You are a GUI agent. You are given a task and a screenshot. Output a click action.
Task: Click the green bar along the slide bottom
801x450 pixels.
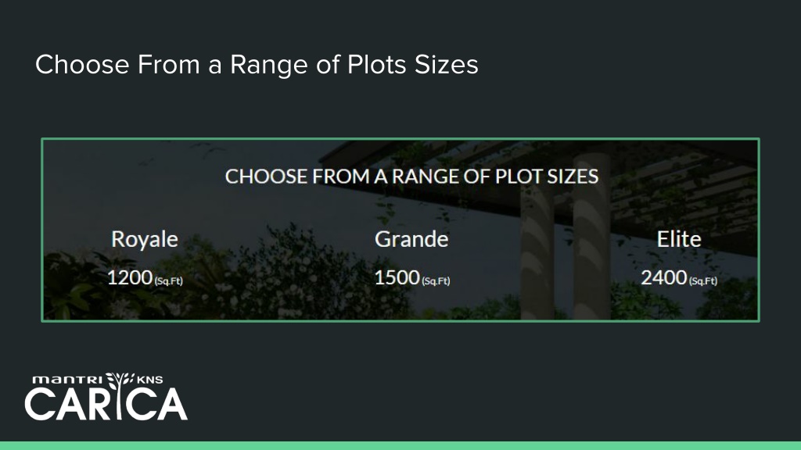(x=400, y=446)
